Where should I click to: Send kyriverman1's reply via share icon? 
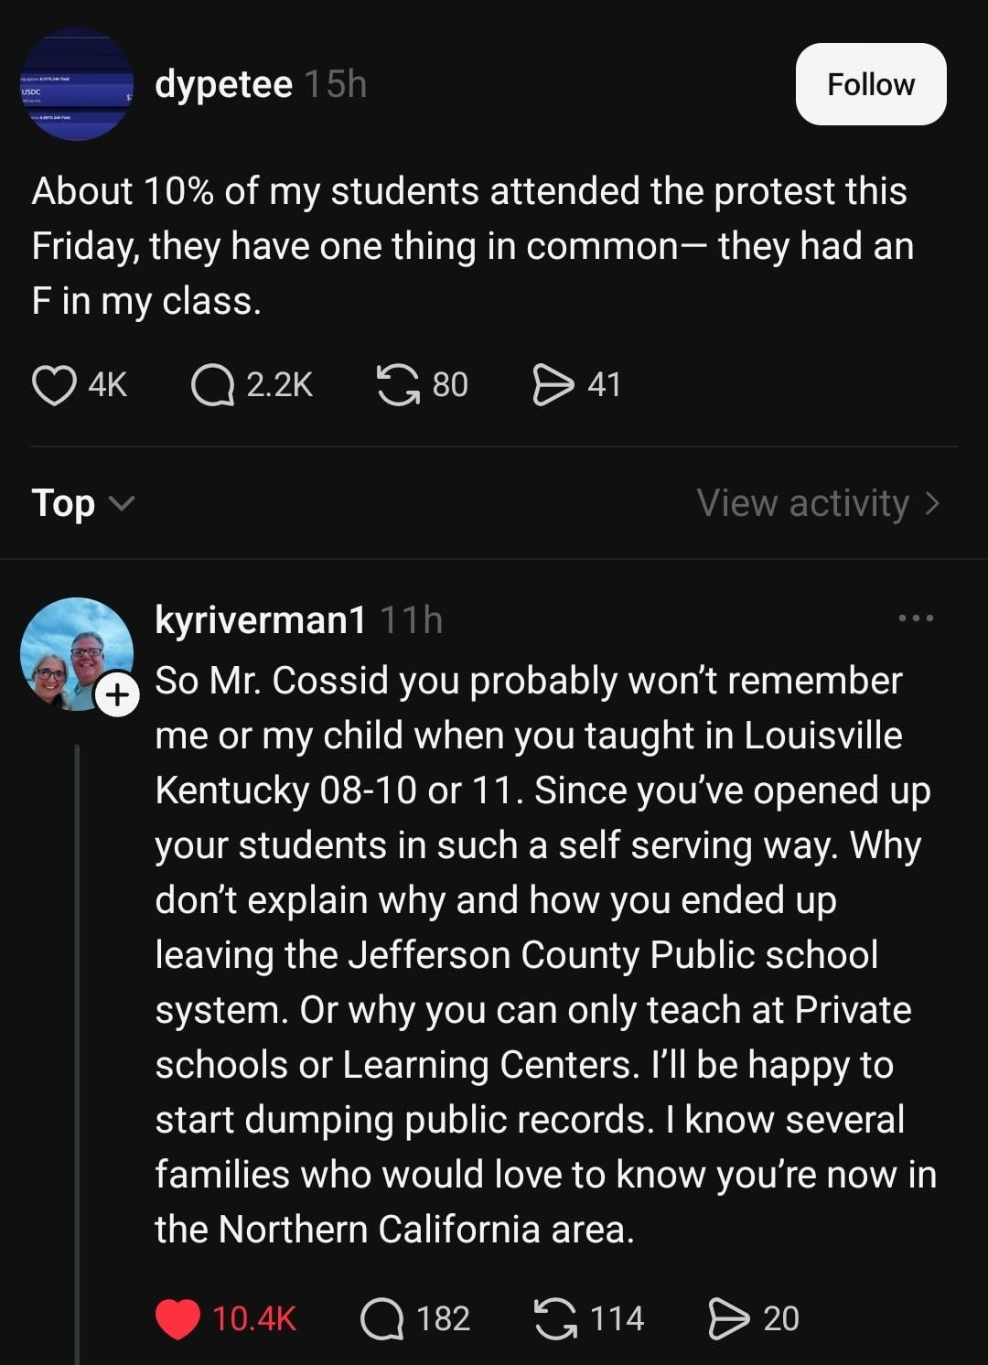point(729,1318)
